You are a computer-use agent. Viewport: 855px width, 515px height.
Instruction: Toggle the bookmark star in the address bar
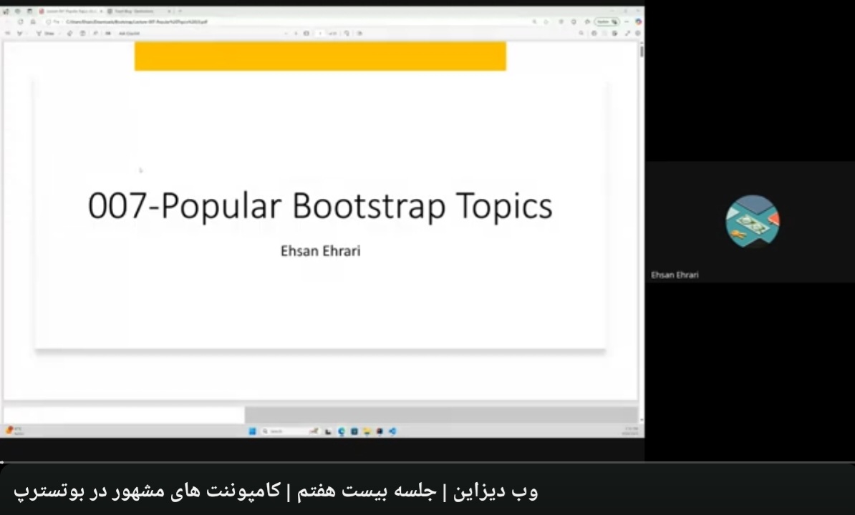pyautogui.click(x=535, y=22)
